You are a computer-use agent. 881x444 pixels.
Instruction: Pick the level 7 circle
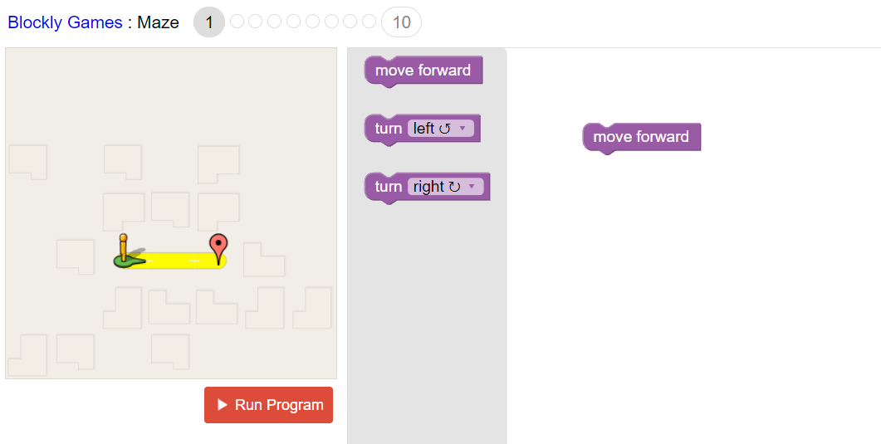[331, 22]
